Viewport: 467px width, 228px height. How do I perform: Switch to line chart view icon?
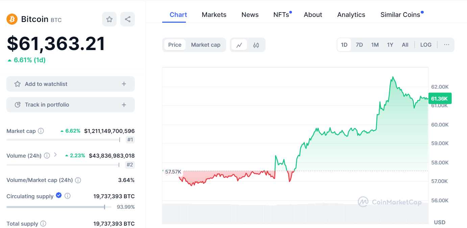[x=239, y=45]
